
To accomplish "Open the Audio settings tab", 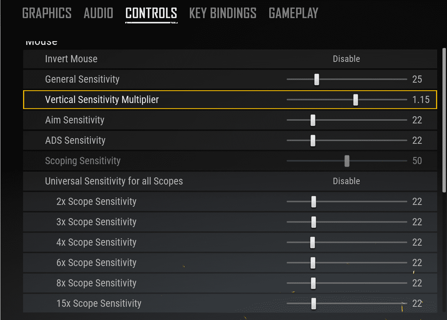I will [98, 14].
